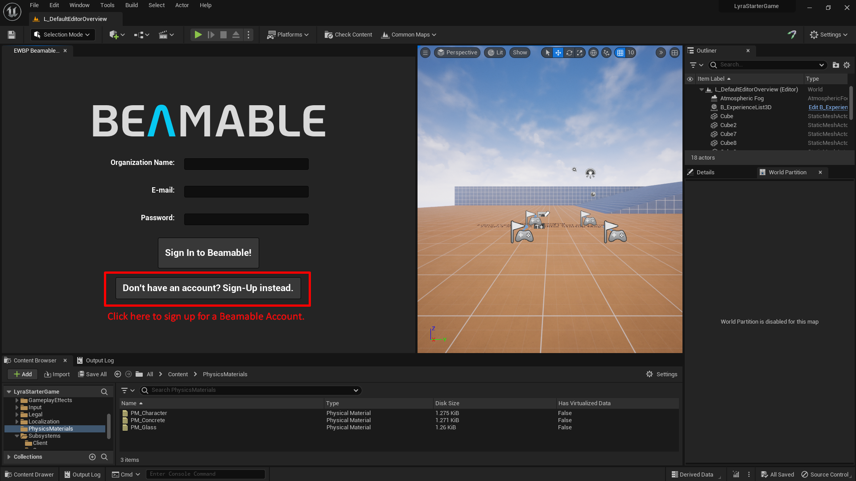Click the Save Current Level icon
Viewport: 856px width, 481px height.
click(11, 34)
